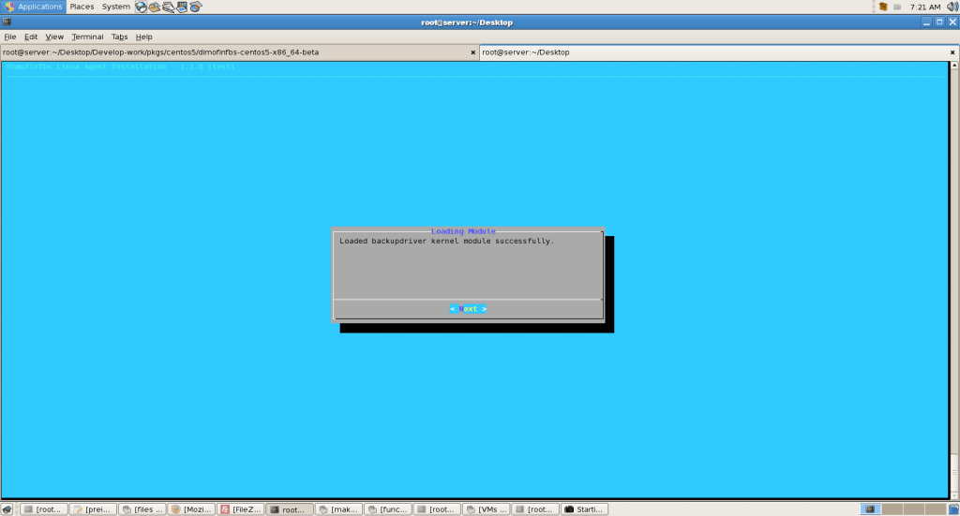This screenshot has width=960, height=516.
Task: Click the Next button in Loading Module dialog
Action: tap(469, 309)
